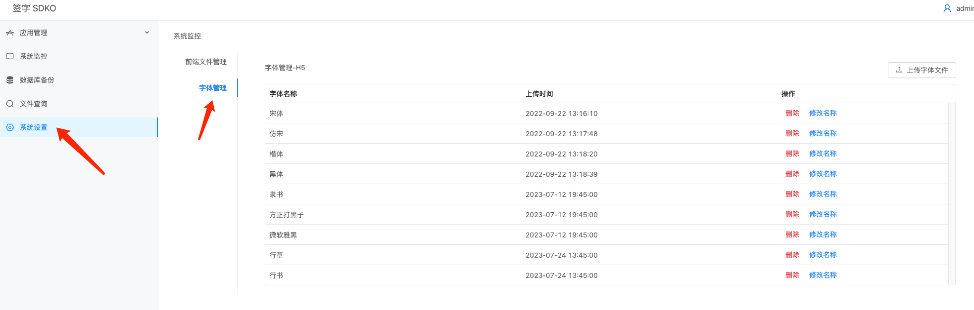This screenshot has width=974, height=310.
Task: Click the font table vertical scrollbar
Action: coord(952,194)
